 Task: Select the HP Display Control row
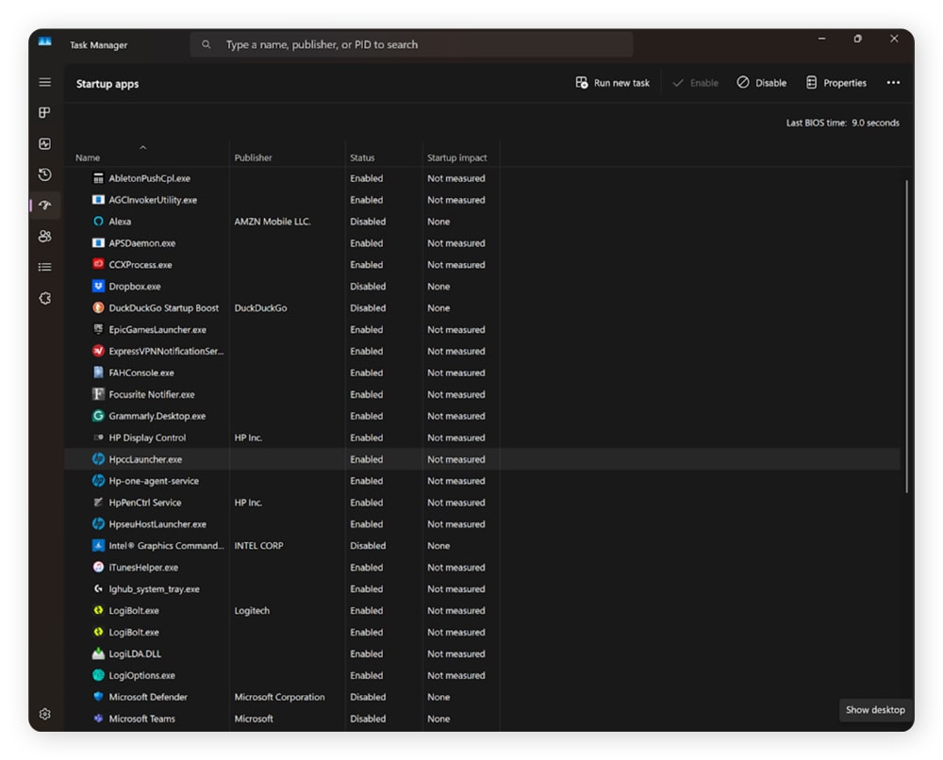pos(482,438)
